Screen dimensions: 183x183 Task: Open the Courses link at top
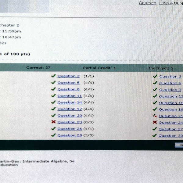[x=147, y=3]
